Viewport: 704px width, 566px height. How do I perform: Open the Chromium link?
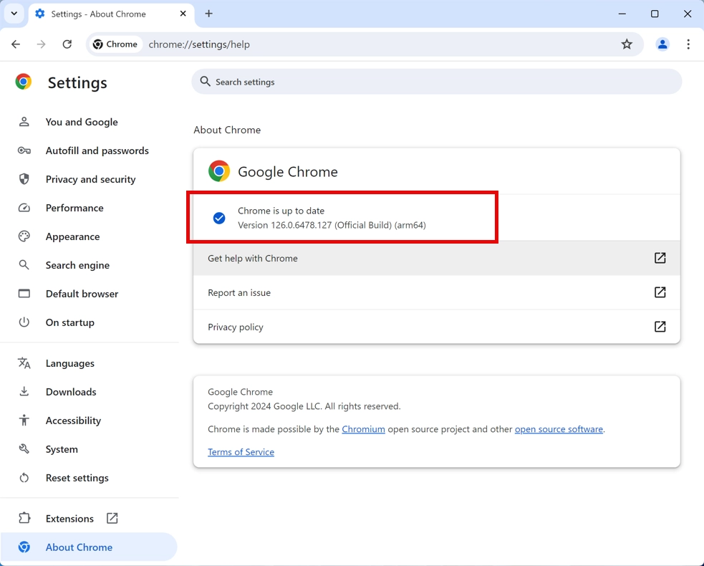(x=363, y=429)
